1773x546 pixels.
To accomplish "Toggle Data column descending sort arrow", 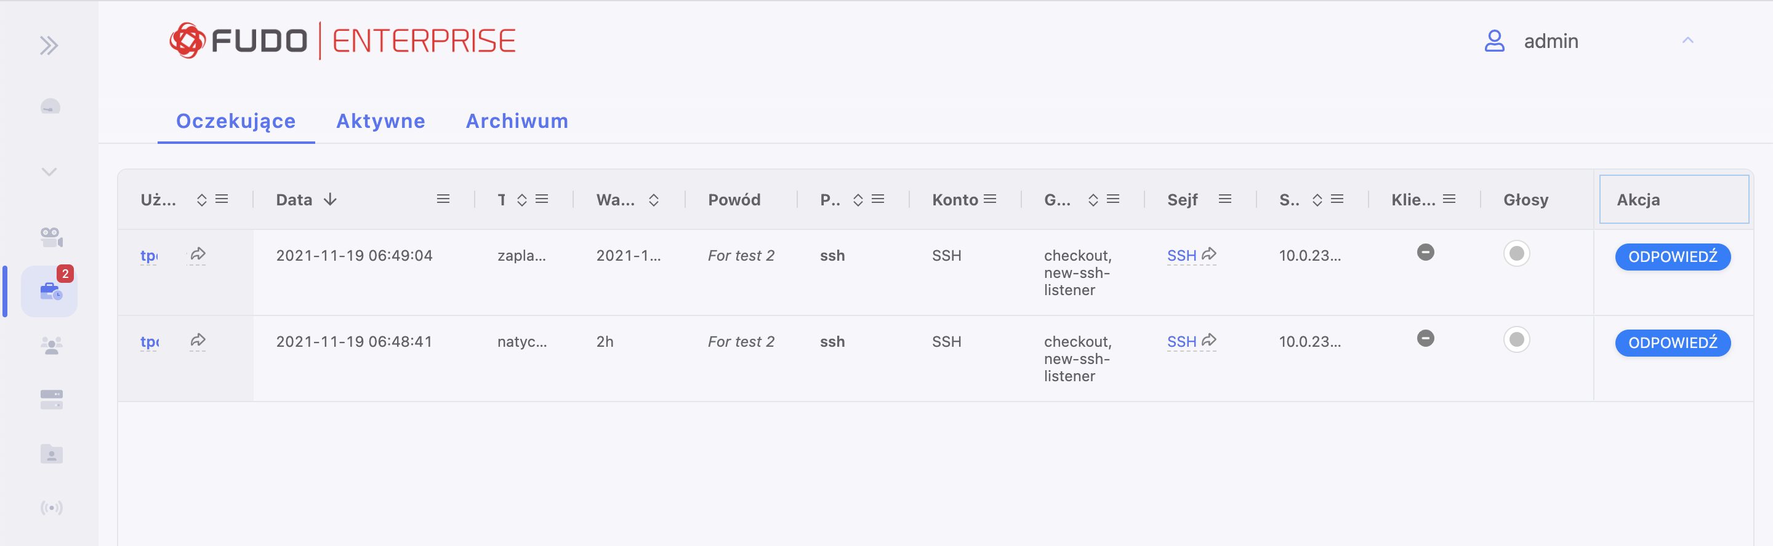I will (x=331, y=199).
